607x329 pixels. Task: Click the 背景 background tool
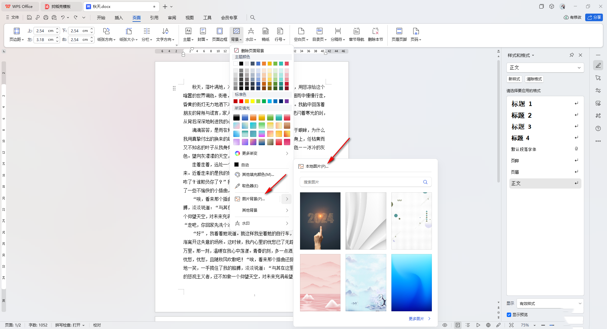click(236, 34)
